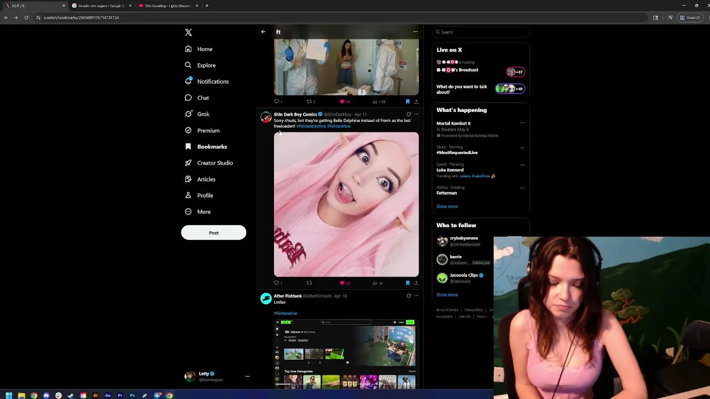Image resolution: width=710 pixels, height=399 pixels.
Task: Click the Letty profile avatar
Action: coord(190,376)
